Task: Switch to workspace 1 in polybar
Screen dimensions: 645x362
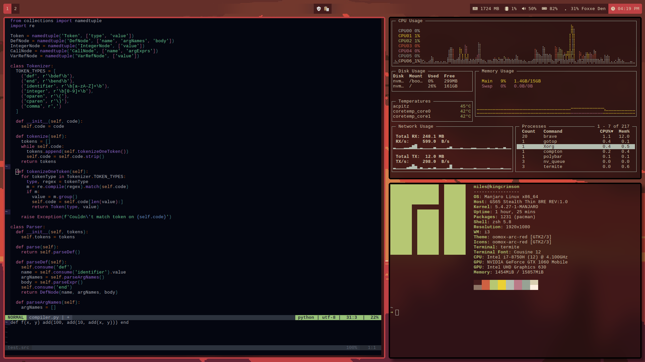Action: tap(7, 9)
